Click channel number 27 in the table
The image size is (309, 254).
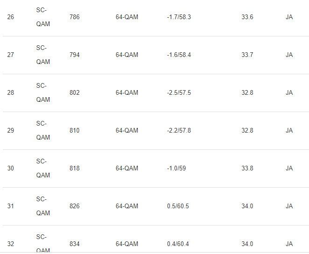tap(11, 55)
